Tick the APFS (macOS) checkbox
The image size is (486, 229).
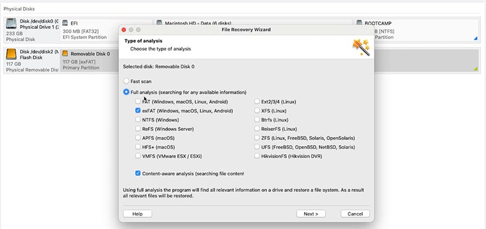coord(138,138)
